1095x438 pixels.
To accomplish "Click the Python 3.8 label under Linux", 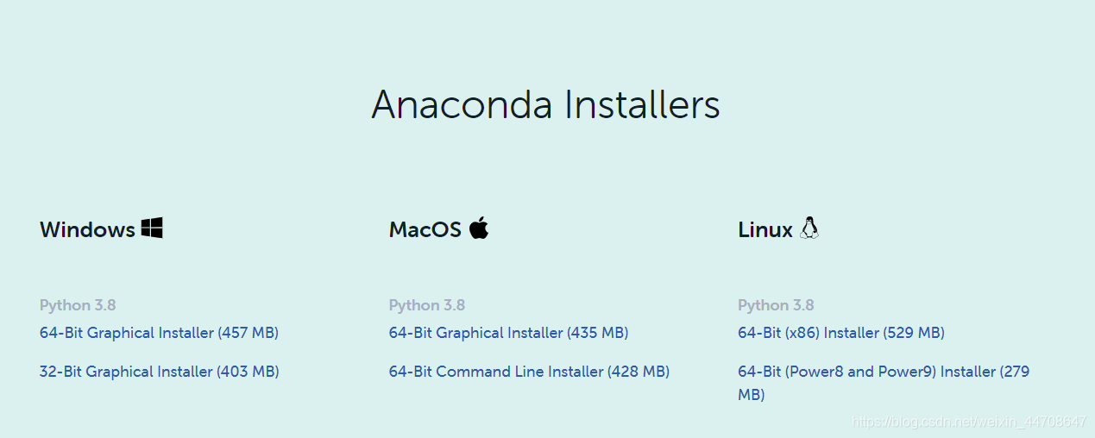I will point(776,305).
